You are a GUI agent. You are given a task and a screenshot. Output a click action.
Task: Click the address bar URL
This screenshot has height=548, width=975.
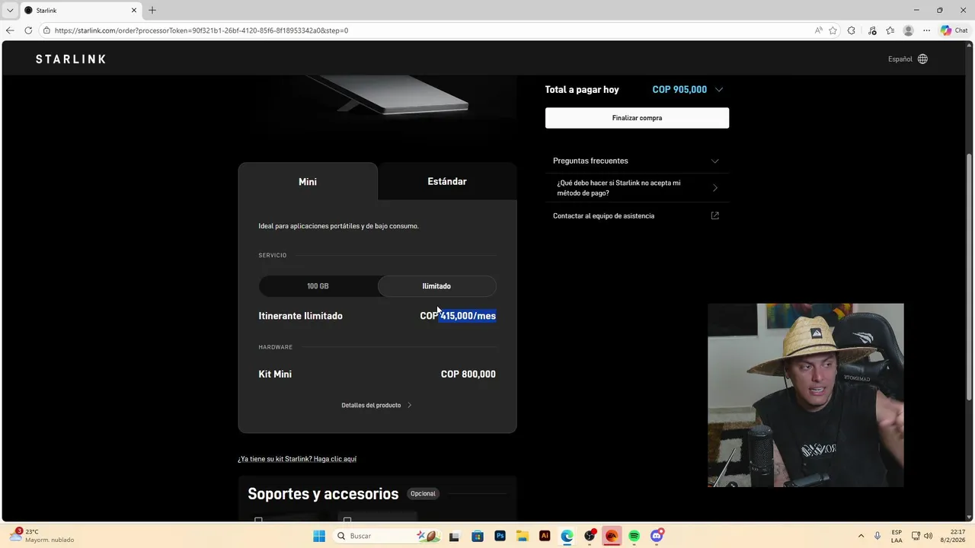(201, 30)
